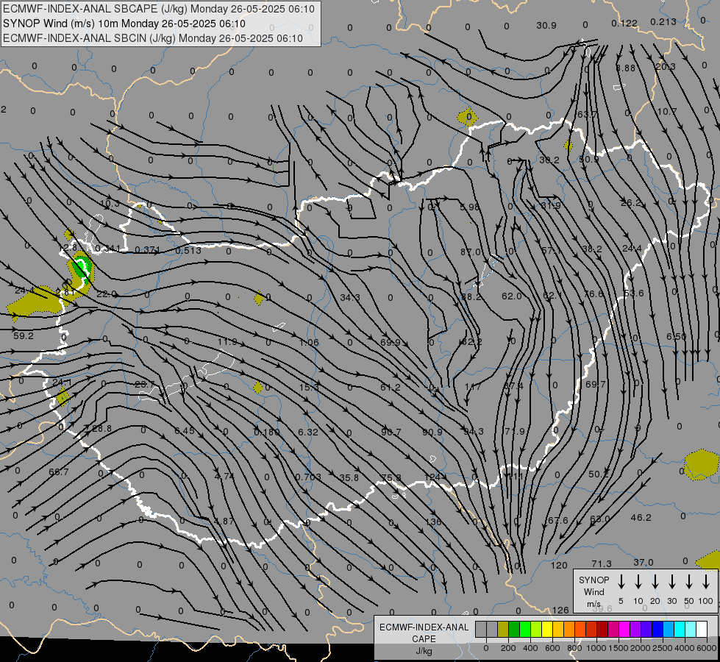Click the olive CAPE patch at east edge
This screenshot has width=720, height=662.
[701, 465]
